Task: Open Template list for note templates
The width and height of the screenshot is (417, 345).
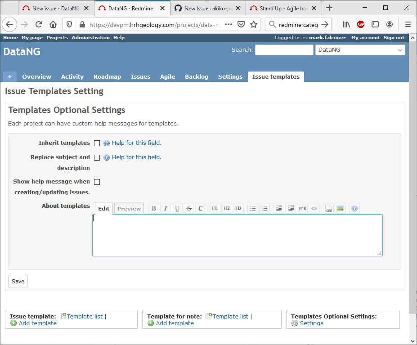Action: (x=230, y=316)
